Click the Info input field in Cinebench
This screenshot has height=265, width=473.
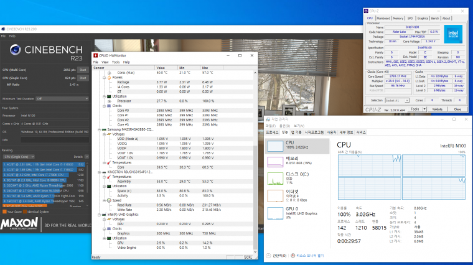pyautogui.click(x=55, y=140)
